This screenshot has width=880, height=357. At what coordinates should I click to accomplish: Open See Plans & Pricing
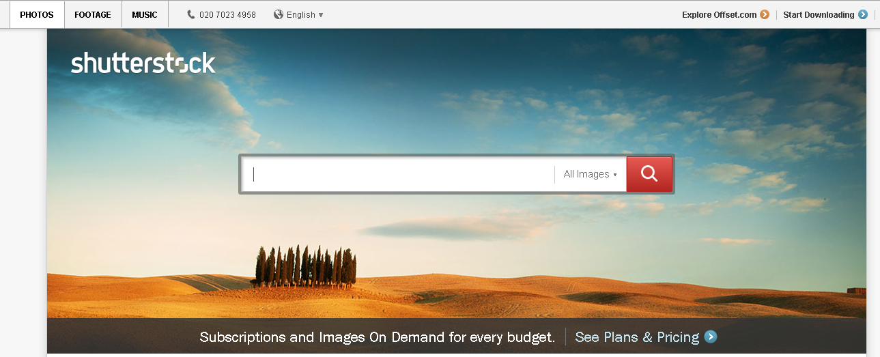pyautogui.click(x=637, y=337)
